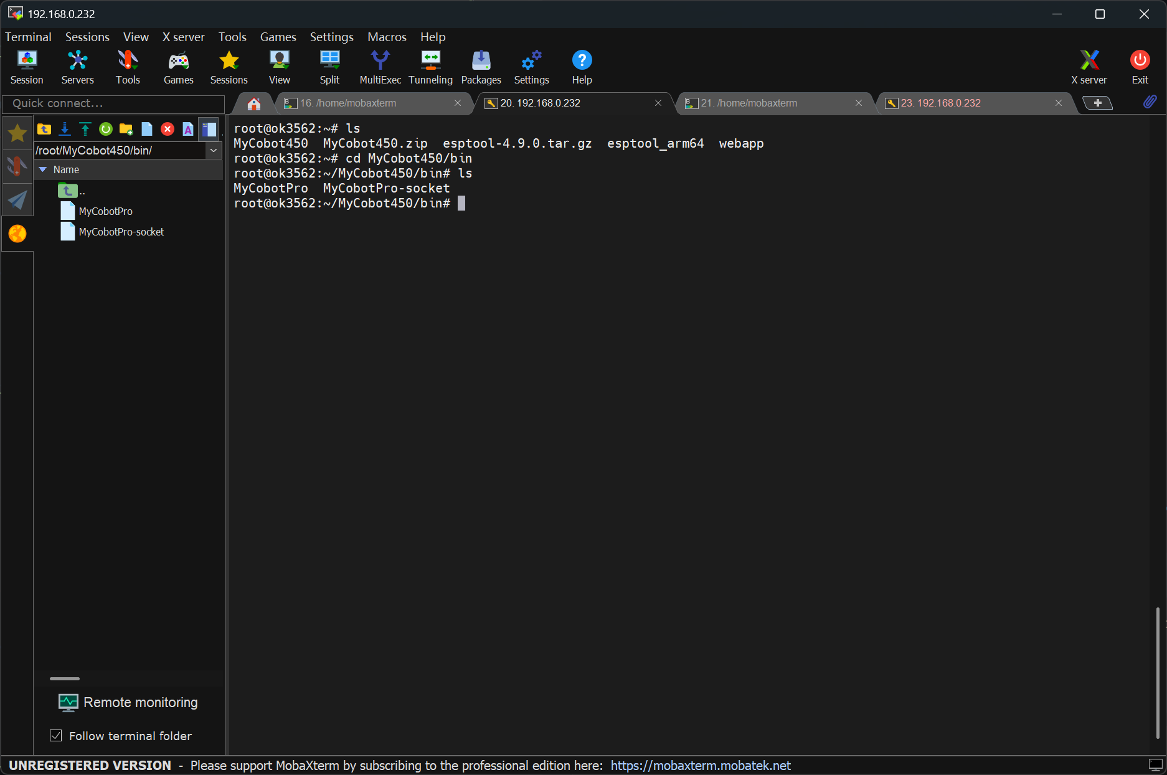Click the paperclip icon beside the tabs

(x=1150, y=102)
